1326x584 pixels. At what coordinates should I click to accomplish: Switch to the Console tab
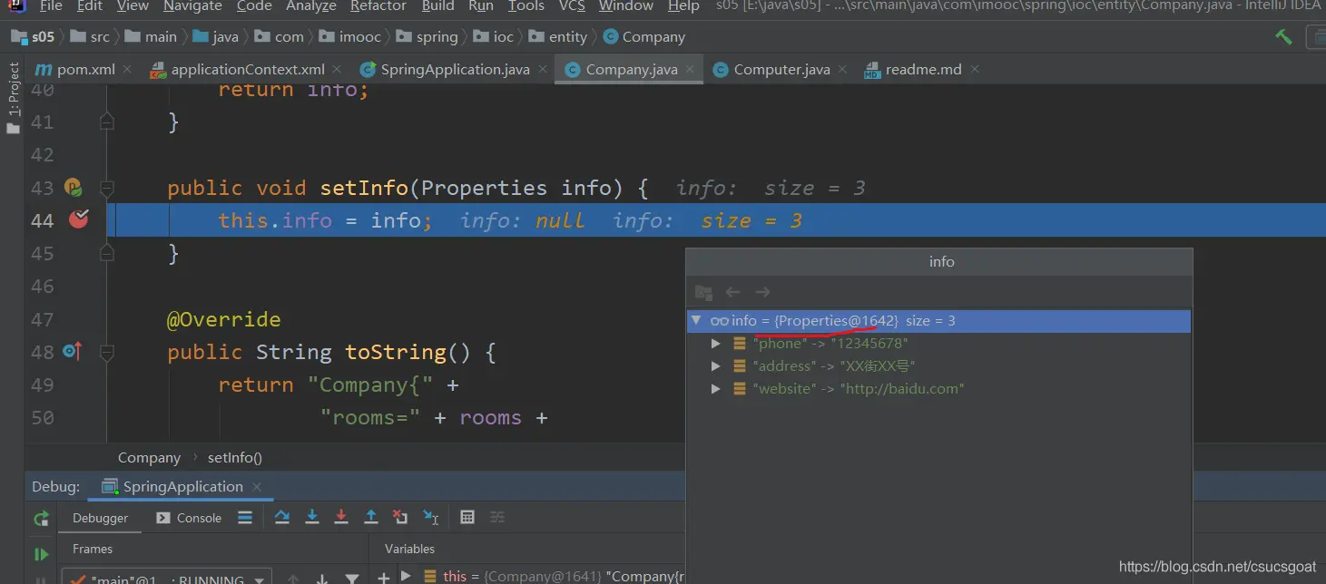pos(189,518)
